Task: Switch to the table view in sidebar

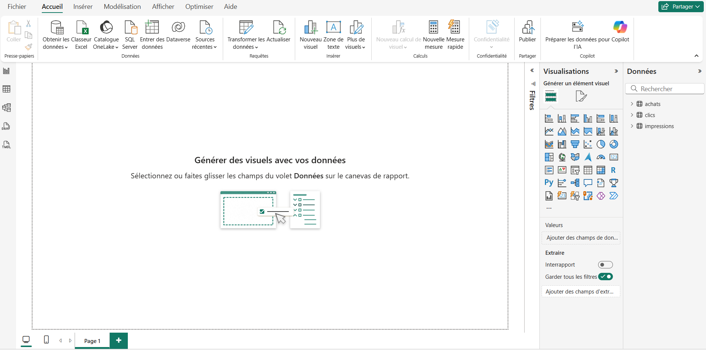Action: tap(6, 89)
